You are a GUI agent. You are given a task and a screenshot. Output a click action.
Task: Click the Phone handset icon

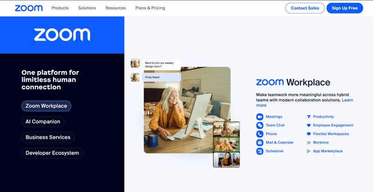click(260, 134)
